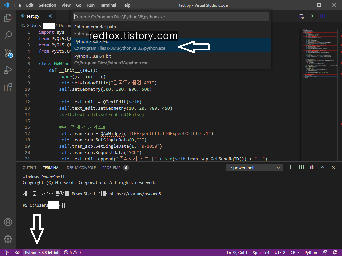Open the Go menu
Viewport: 342px width, 256px height.
pyautogui.click(x=79, y=5)
